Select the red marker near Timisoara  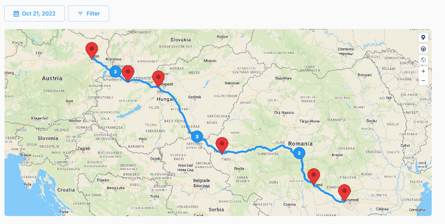[222, 145]
